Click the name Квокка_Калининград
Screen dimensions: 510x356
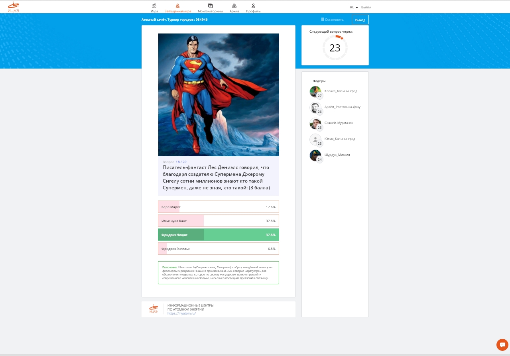[x=341, y=91]
